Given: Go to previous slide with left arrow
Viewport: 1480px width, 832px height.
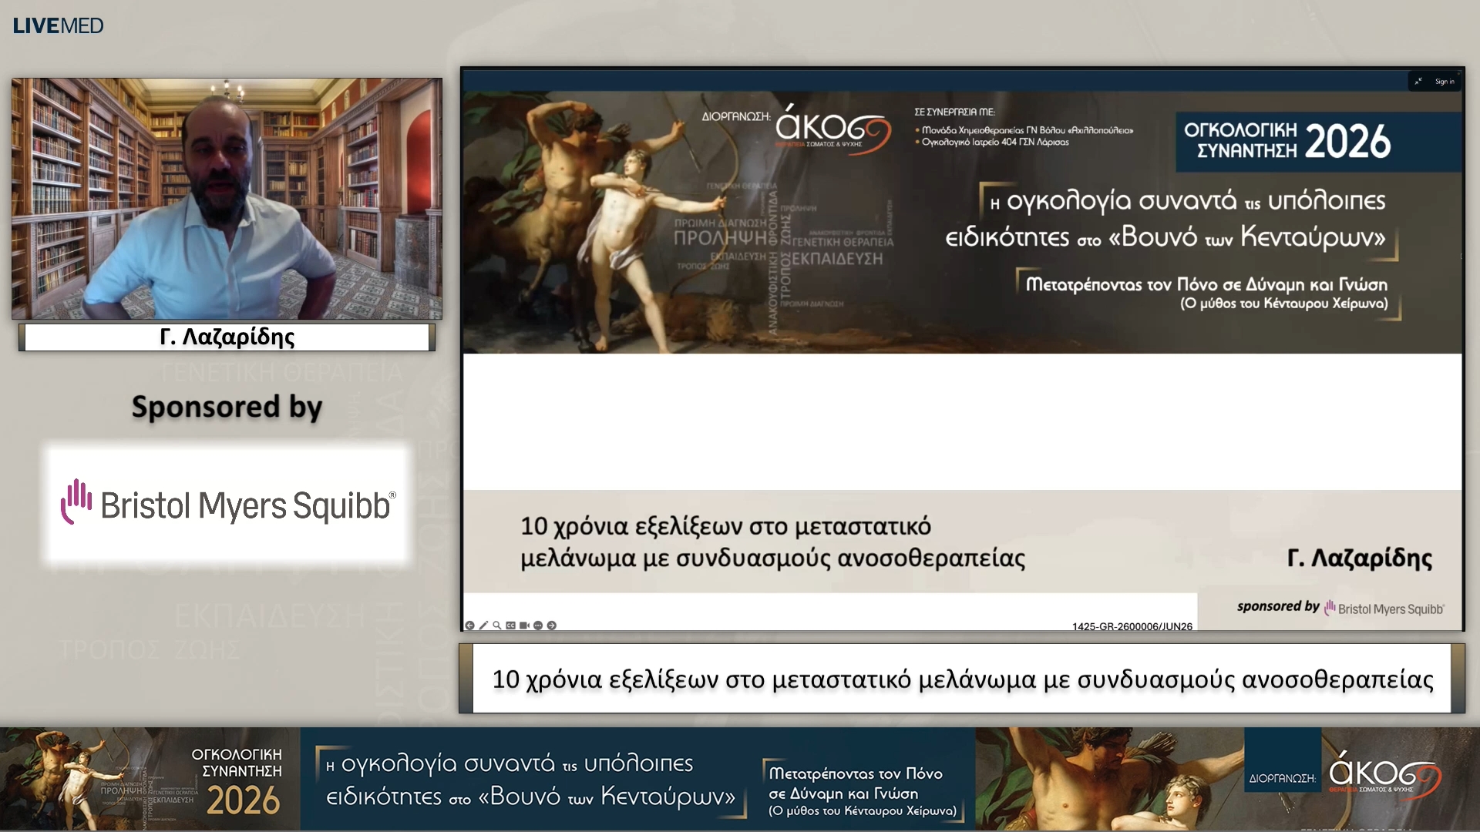Looking at the screenshot, I should click(x=469, y=626).
